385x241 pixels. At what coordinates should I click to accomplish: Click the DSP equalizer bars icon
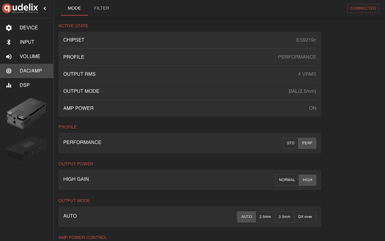point(9,86)
